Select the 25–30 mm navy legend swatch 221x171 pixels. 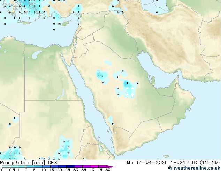click(70, 166)
